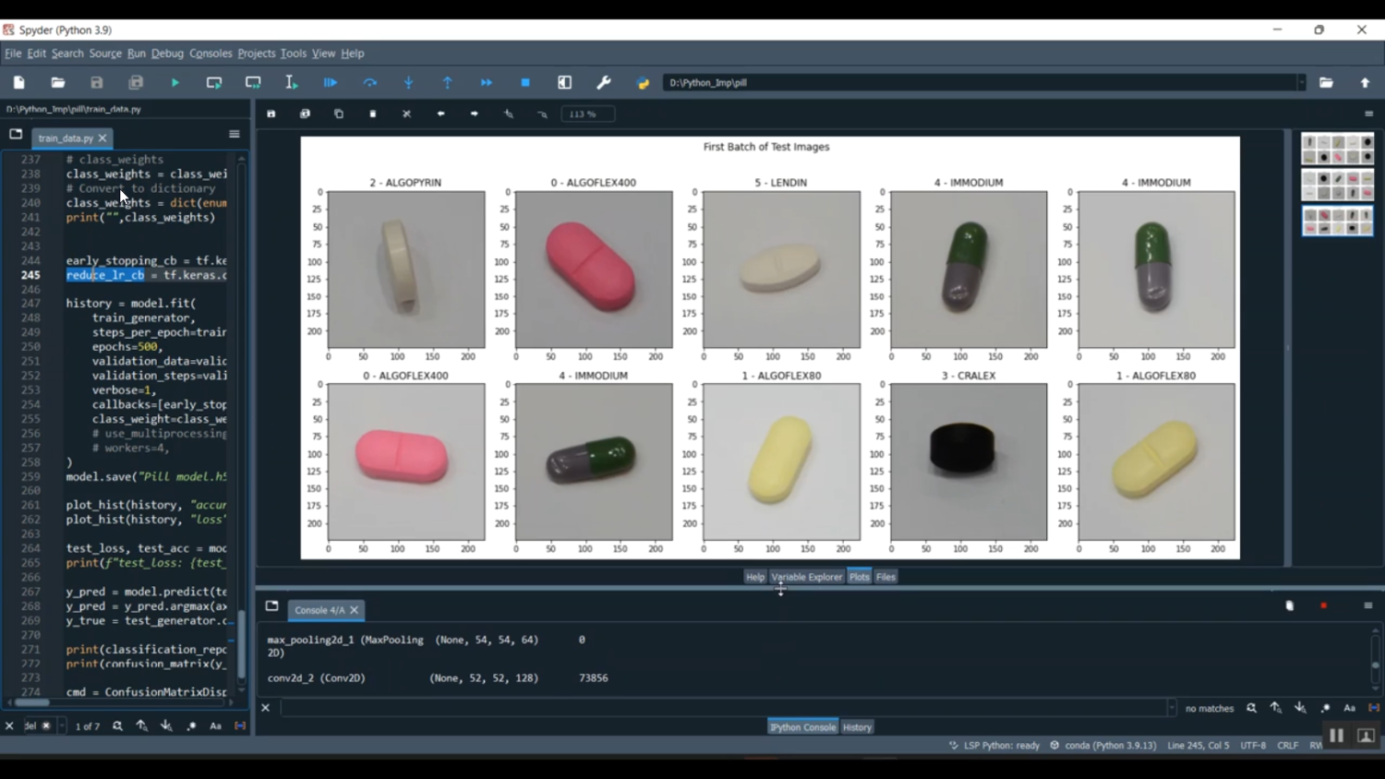Set the plot zoom percentage to 113%
This screenshot has height=779, width=1385.
pos(587,114)
